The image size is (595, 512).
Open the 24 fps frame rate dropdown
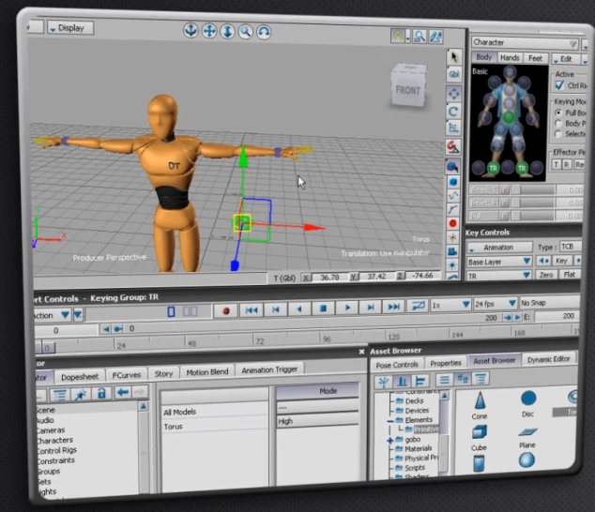(x=496, y=304)
